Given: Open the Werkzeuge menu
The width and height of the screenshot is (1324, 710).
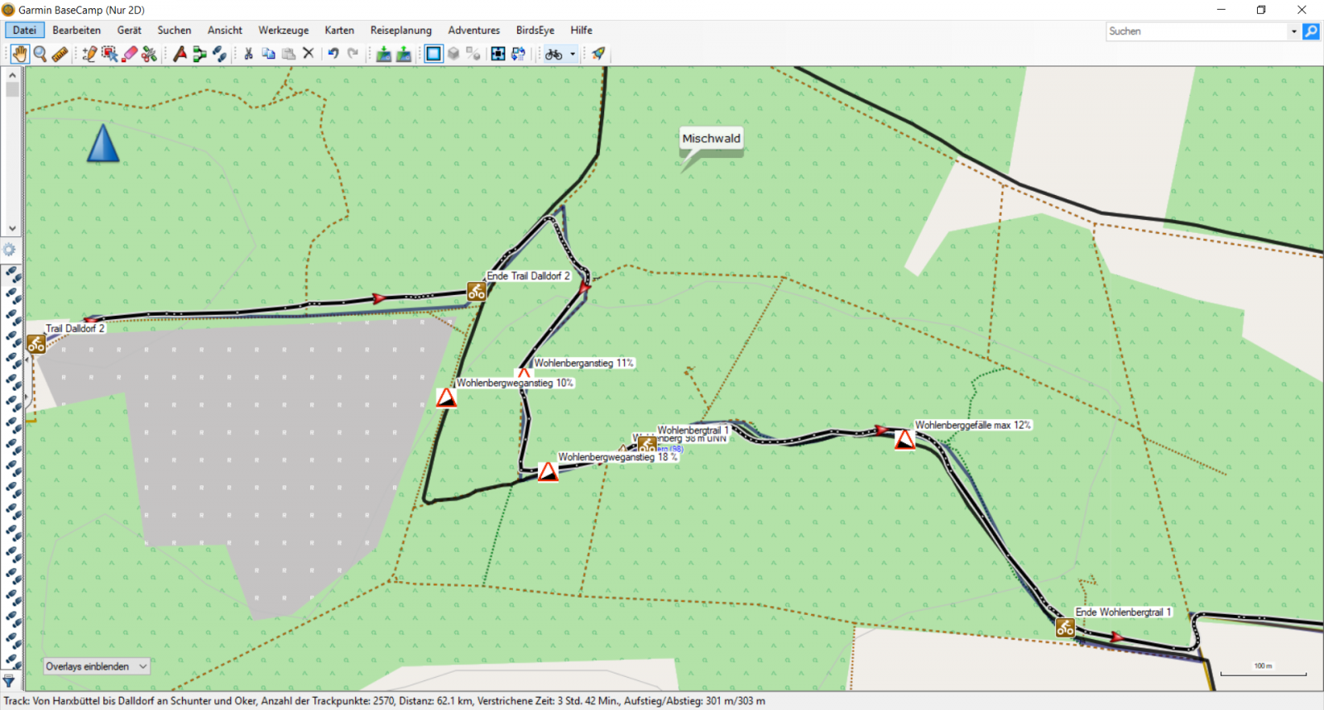Looking at the screenshot, I should click(284, 31).
